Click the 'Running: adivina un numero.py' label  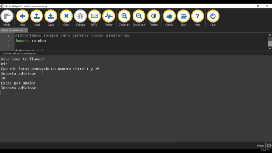[x=19, y=54]
